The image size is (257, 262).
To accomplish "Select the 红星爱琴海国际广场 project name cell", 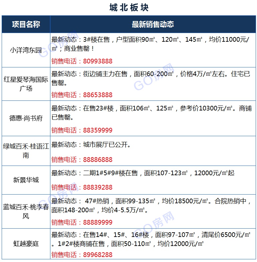I will pos(26,84).
